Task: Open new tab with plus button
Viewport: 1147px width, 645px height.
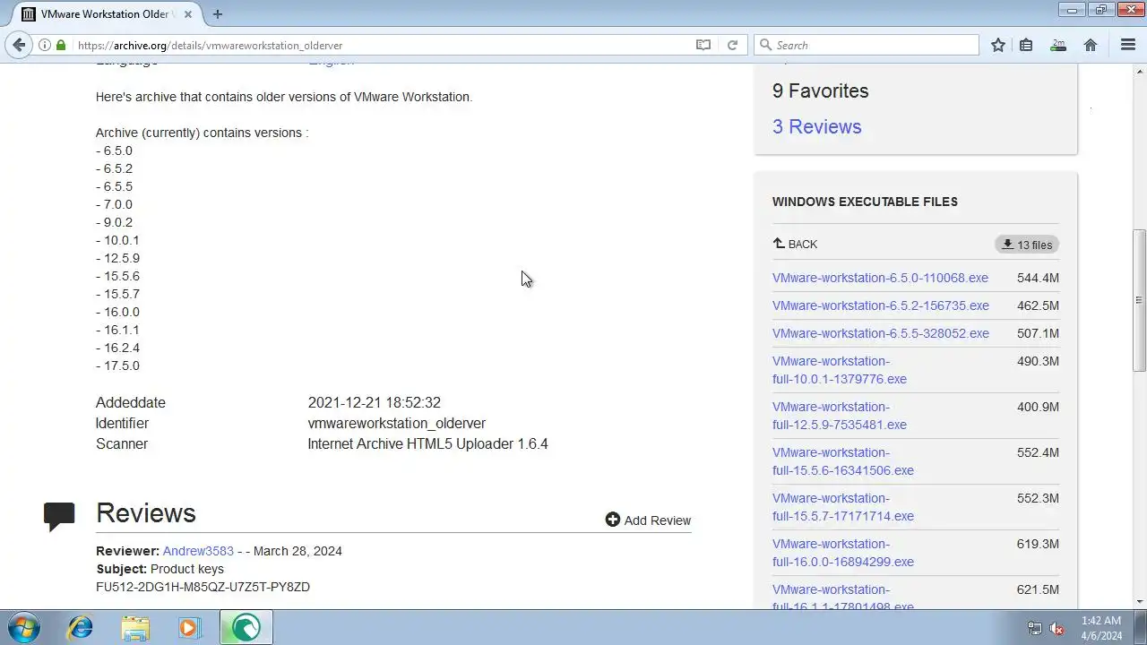Action: (x=217, y=13)
